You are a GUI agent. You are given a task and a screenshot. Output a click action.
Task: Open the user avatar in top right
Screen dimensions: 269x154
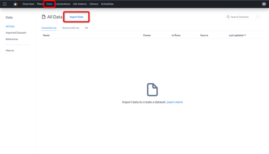264,4
